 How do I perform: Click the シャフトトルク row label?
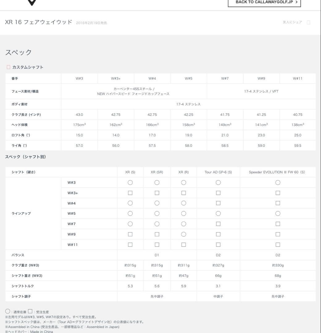point(23,286)
